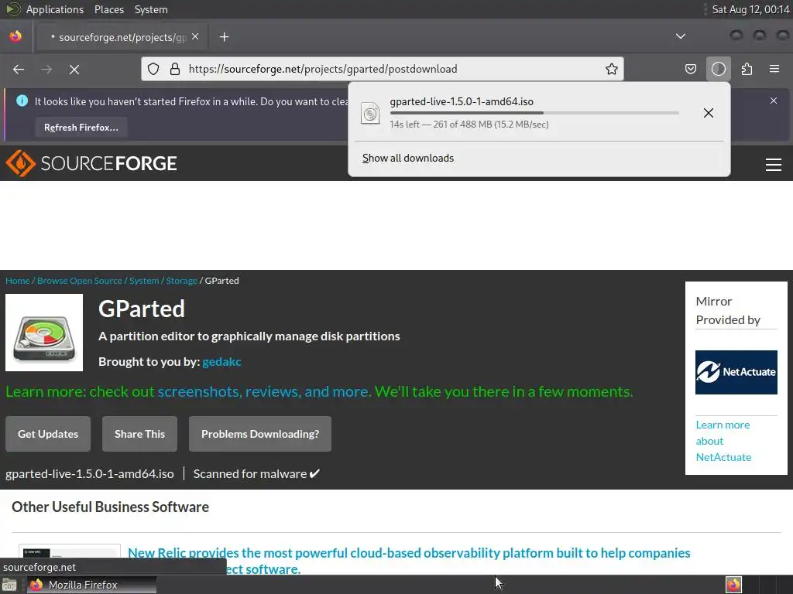
Task: Click Show all downloads
Action: (x=408, y=158)
